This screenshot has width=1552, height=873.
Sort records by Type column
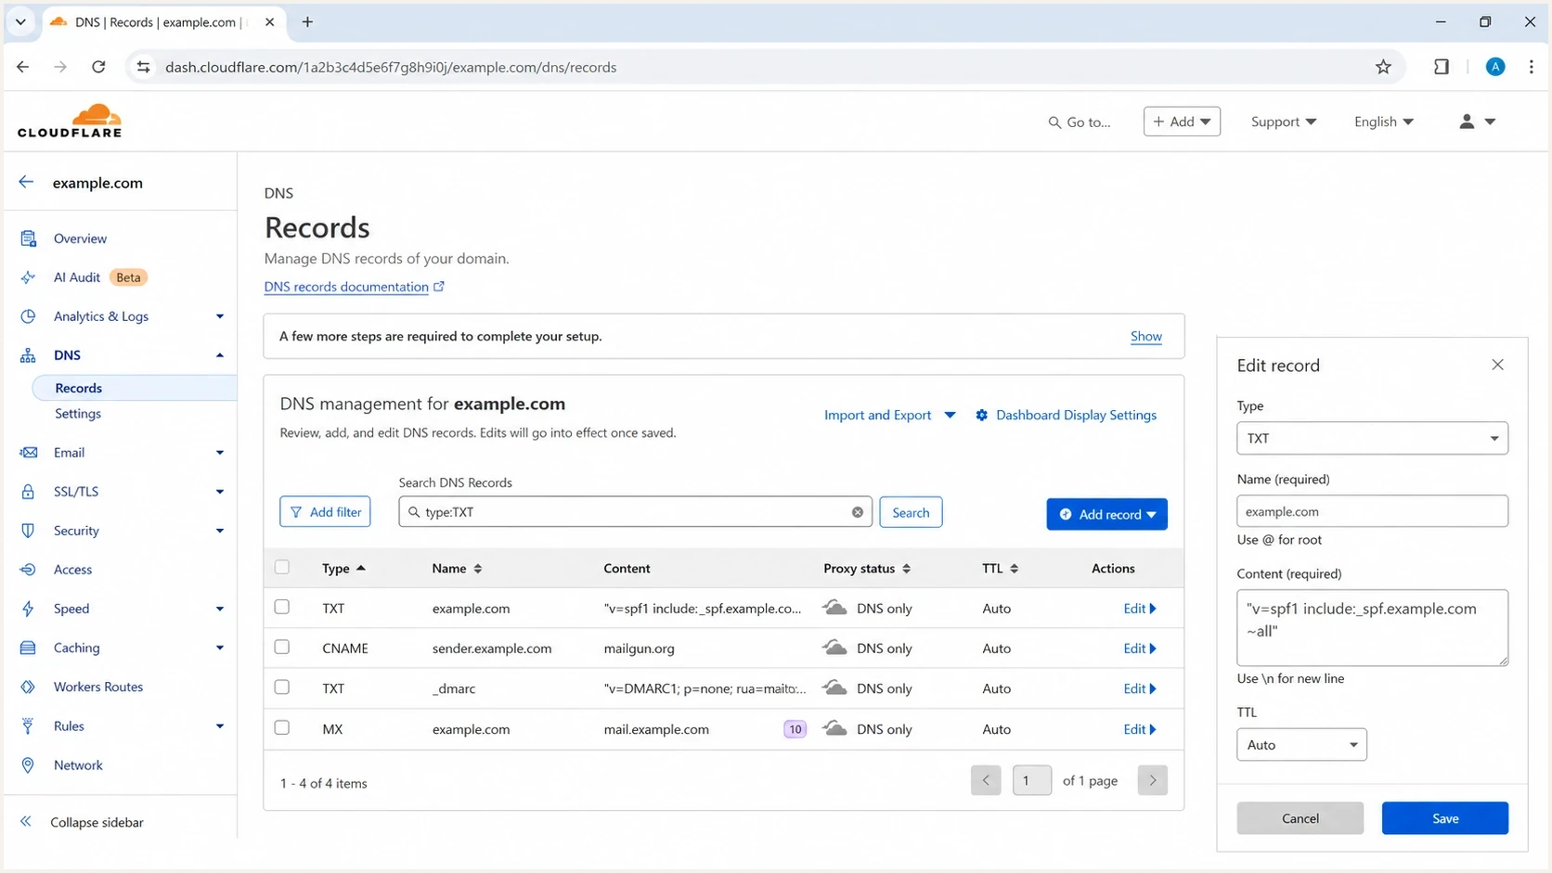point(343,569)
